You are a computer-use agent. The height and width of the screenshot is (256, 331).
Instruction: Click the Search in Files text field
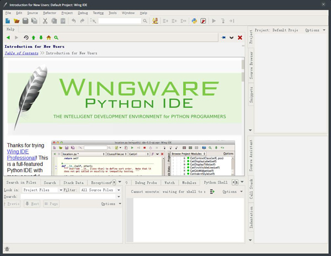[x=68, y=197]
